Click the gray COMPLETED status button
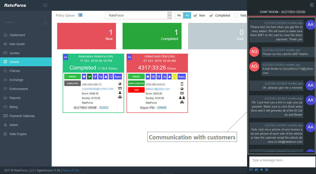The image size is (316, 174). tap(72, 84)
